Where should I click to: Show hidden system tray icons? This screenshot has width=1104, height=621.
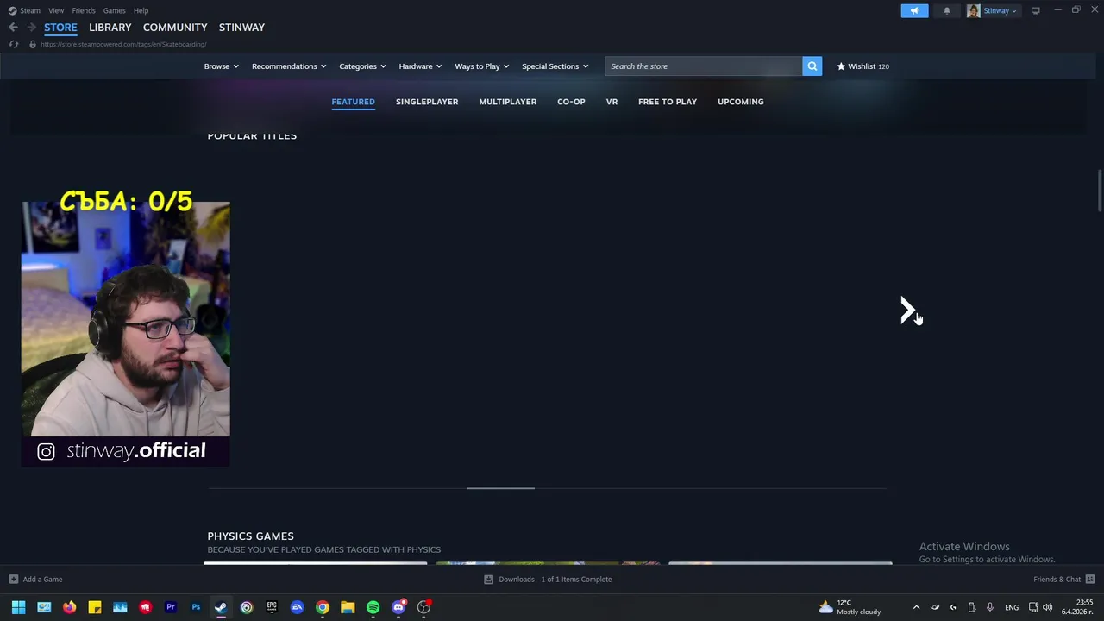pos(916,607)
